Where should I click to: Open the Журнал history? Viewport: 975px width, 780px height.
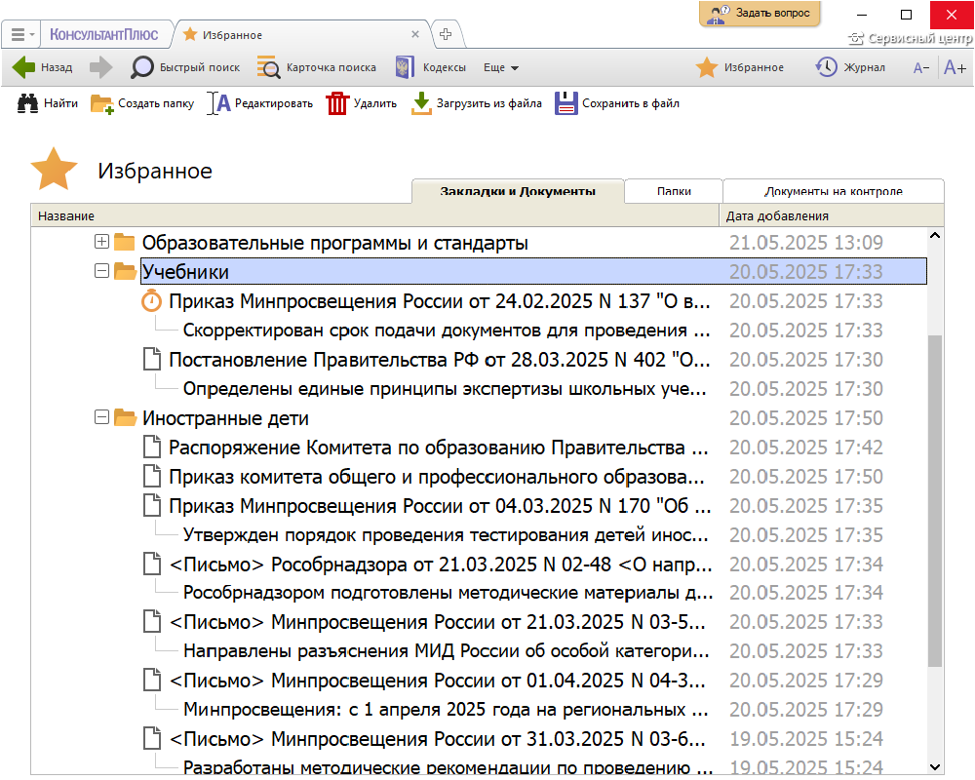coord(850,67)
